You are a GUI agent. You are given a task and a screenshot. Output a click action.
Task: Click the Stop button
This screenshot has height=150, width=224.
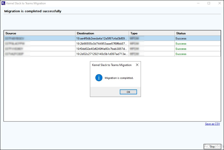(x=212, y=147)
